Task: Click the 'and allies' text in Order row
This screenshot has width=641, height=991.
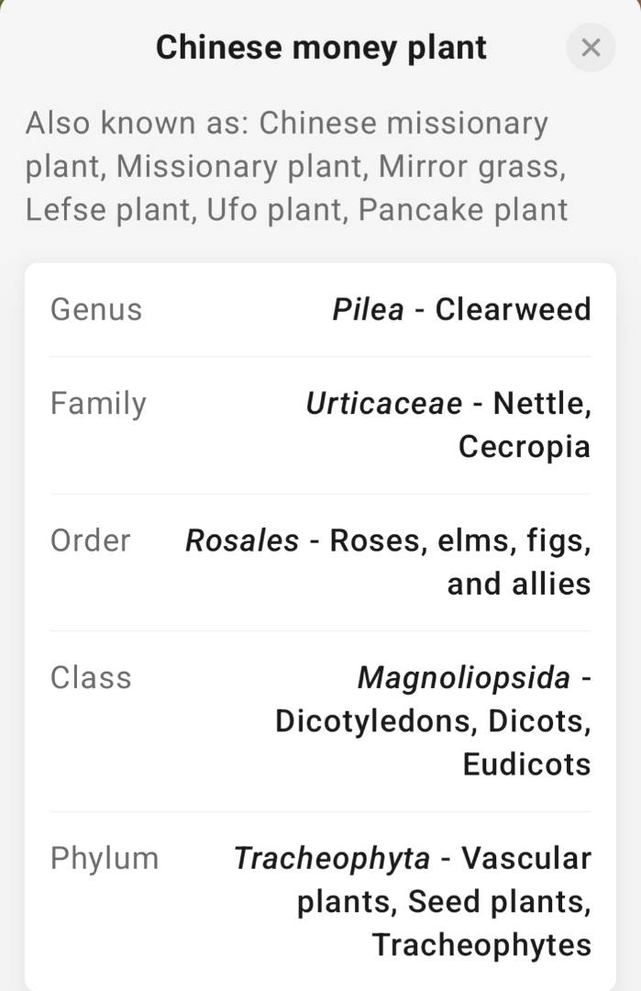Action: click(518, 584)
